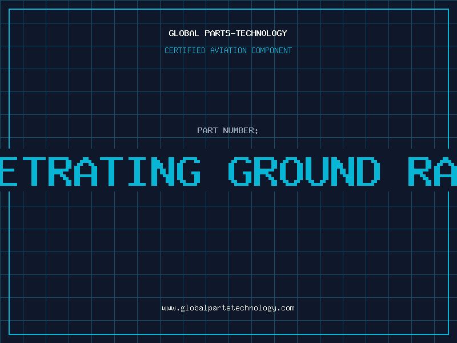Image resolution: width=457 pixels, height=343 pixels.
Task: Click the banner gap between GROUND and RA
Action: (394, 170)
